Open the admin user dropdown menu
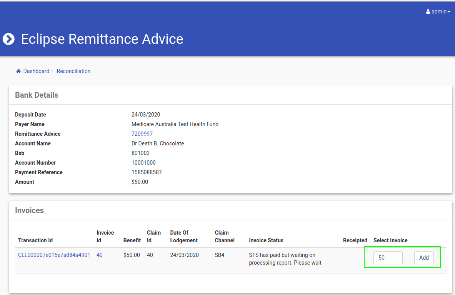Image resolution: width=455 pixels, height=295 pixels. (x=438, y=12)
